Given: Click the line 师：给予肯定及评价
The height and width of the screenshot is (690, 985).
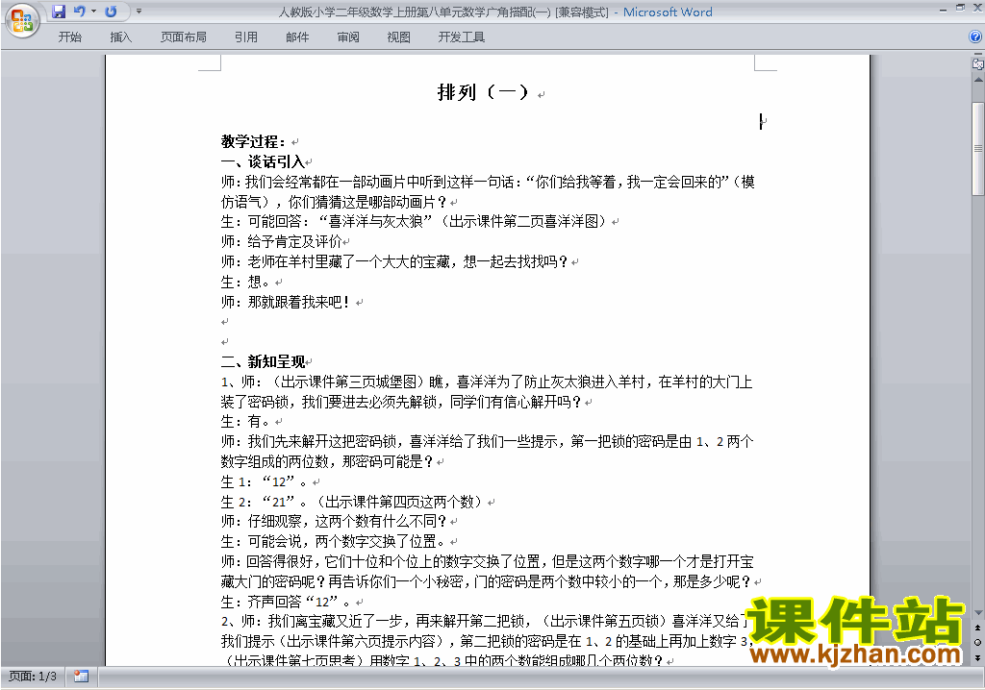Looking at the screenshot, I should coord(281,241).
